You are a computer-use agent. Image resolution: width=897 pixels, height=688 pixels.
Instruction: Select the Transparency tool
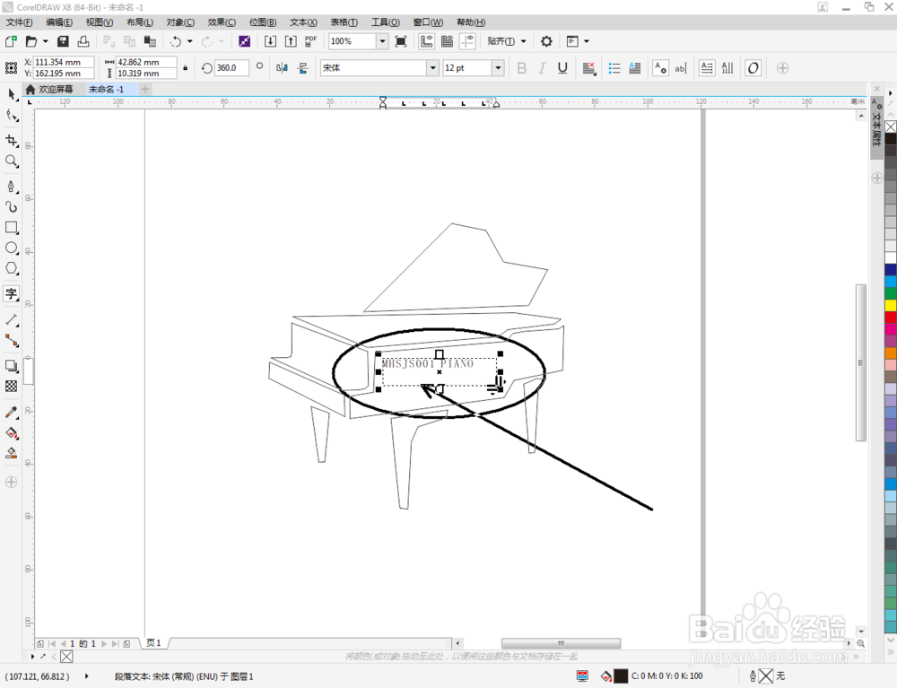tap(11, 387)
